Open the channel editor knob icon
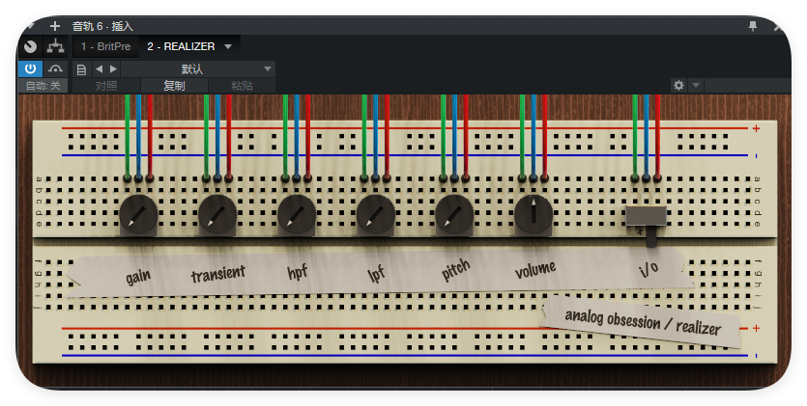 pos(30,46)
